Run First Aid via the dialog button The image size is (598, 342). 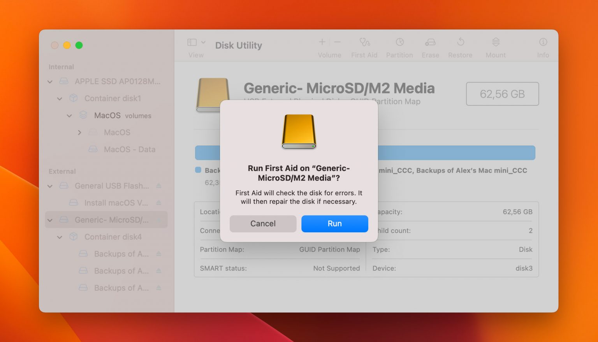pos(334,223)
